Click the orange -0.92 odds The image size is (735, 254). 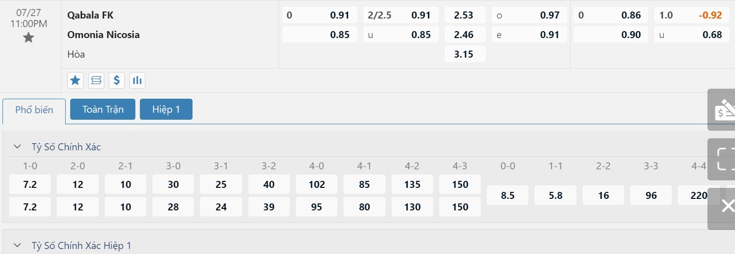point(710,16)
